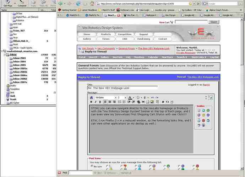Screen dimensions: 245x177
Task: Align message text left
Action: 105,102
